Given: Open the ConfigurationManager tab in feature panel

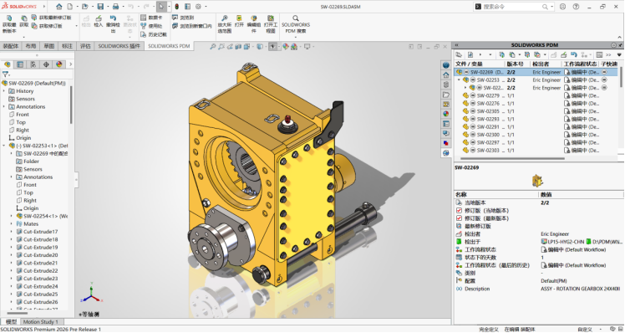Looking at the screenshot, I should [33, 64].
